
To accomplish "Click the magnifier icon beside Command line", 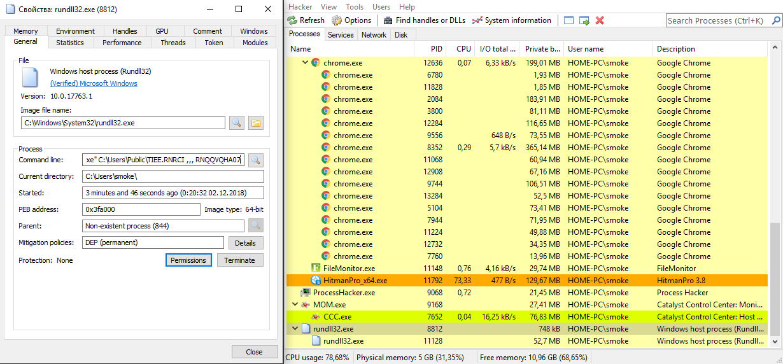I will (255, 160).
